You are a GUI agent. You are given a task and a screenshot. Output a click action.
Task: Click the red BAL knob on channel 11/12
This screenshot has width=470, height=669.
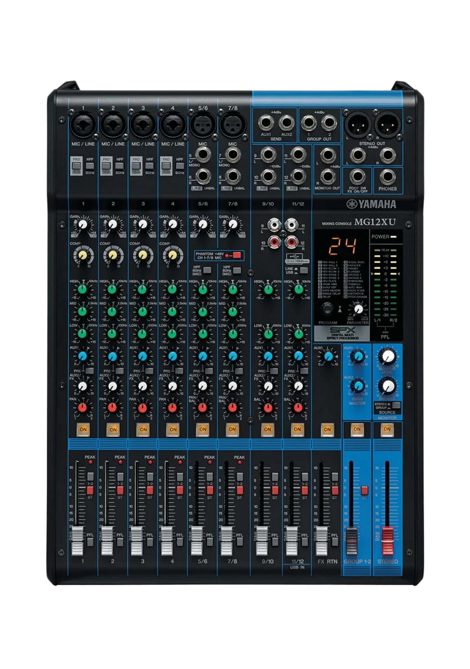298,408
